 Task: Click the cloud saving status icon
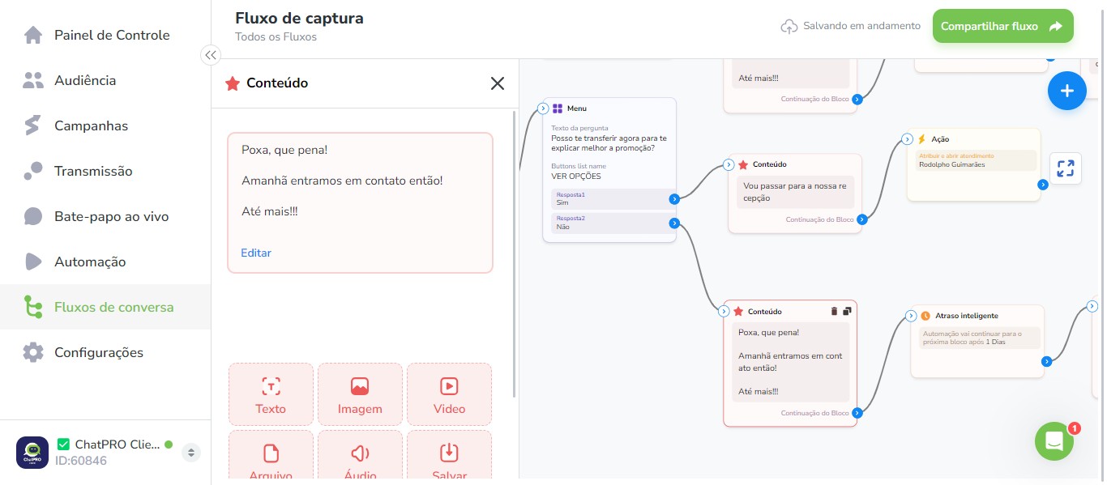click(789, 27)
